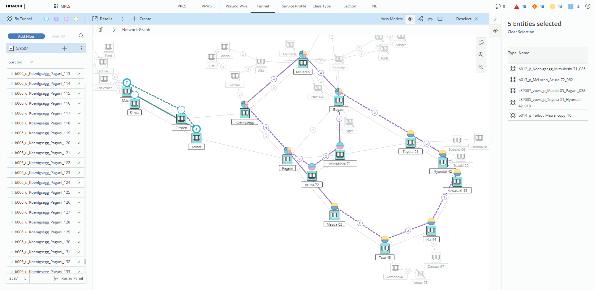This screenshot has height=290, width=594.
Task: Switch to the hierarchy tree view mode
Action: (420, 19)
